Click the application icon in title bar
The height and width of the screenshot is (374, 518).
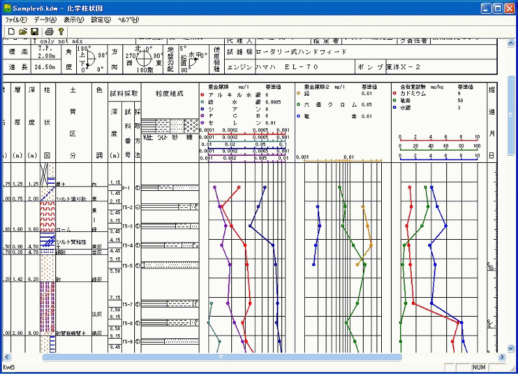[7, 8]
